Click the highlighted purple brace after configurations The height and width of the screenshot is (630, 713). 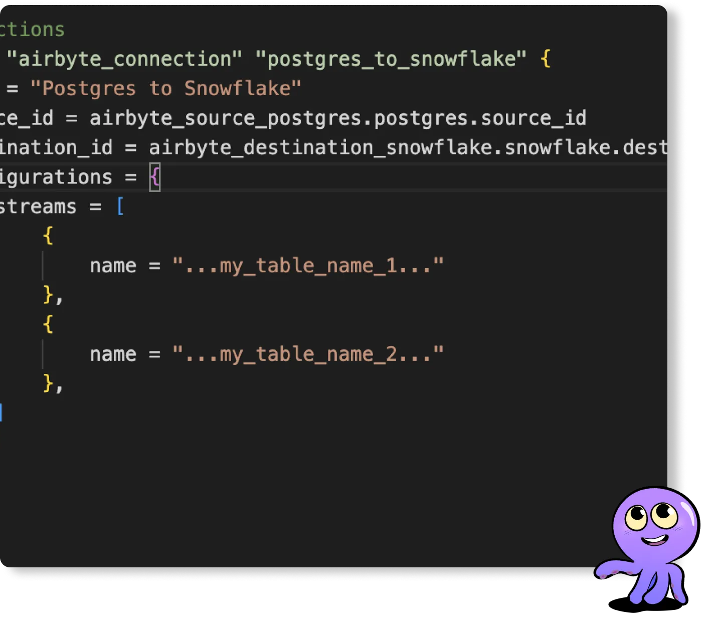point(155,177)
